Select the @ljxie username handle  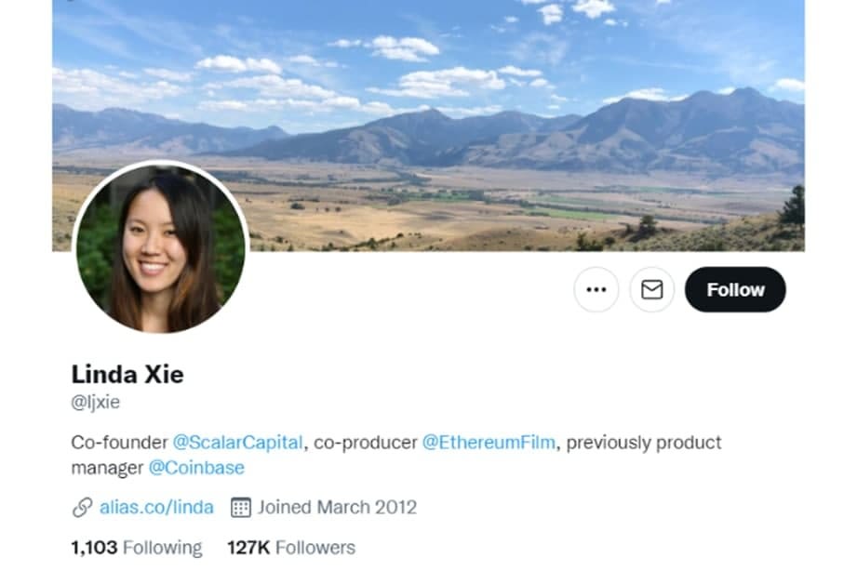coord(95,402)
